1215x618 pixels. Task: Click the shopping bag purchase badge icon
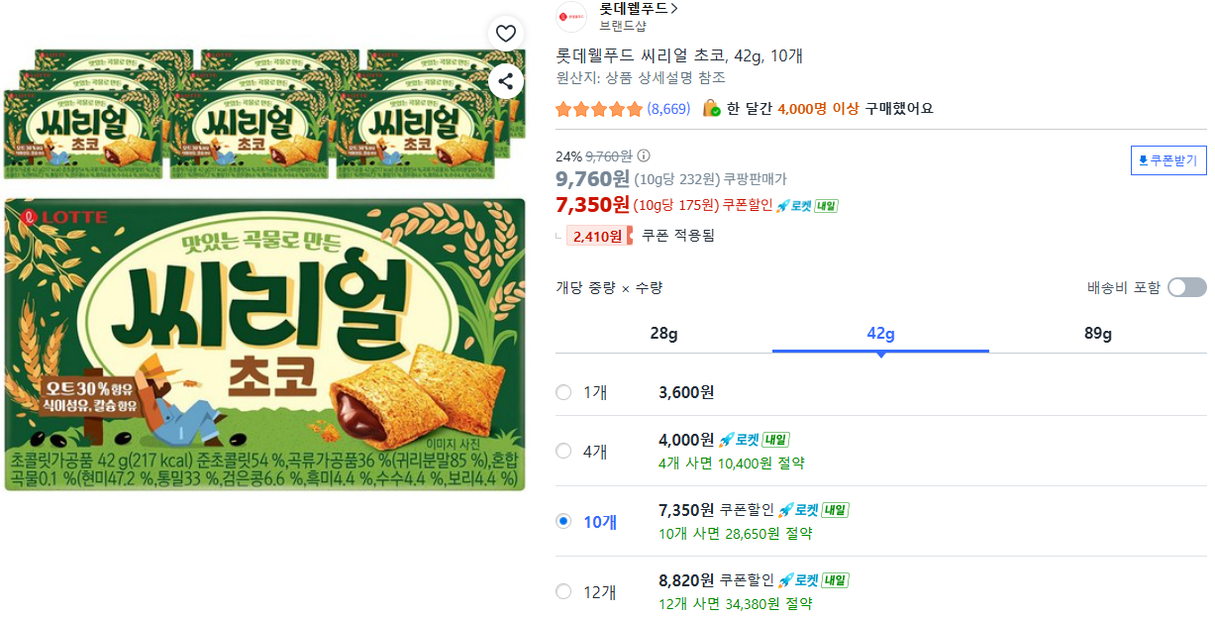[711, 108]
